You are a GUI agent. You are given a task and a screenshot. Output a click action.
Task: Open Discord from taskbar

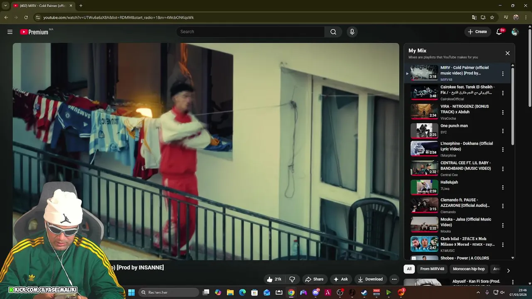[x=315, y=292]
